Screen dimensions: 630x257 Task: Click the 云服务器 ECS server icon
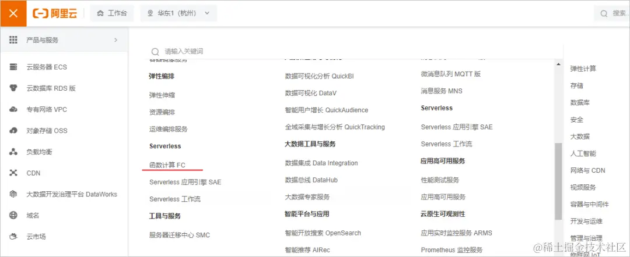(13, 67)
